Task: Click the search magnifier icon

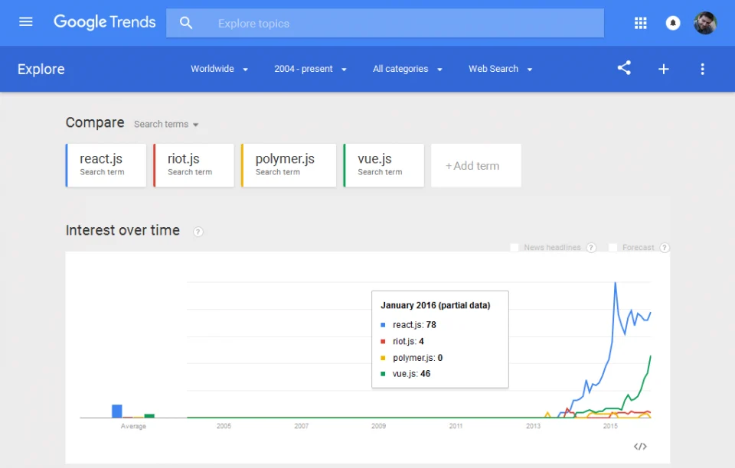Action: (186, 23)
